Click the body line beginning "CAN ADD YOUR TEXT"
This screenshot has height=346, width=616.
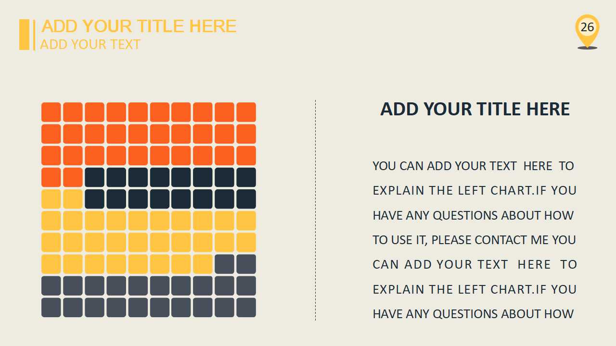pyautogui.click(x=475, y=264)
